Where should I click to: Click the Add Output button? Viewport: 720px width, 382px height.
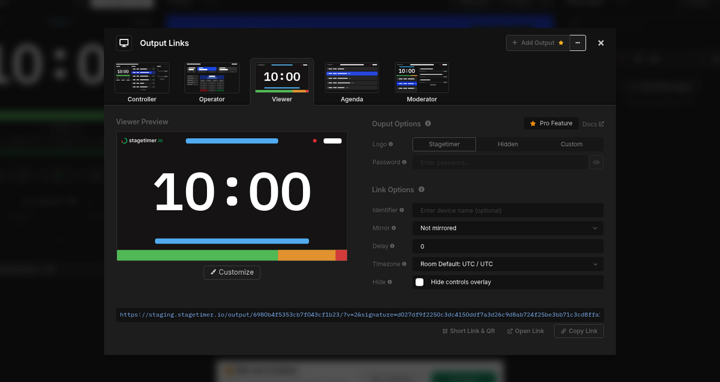coord(537,43)
